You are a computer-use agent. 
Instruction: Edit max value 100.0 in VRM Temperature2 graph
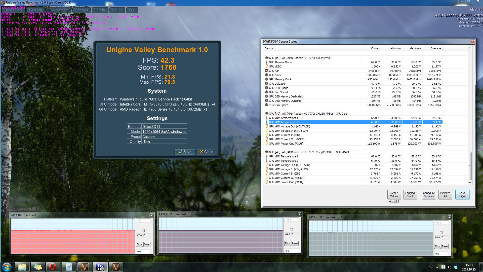(441, 223)
